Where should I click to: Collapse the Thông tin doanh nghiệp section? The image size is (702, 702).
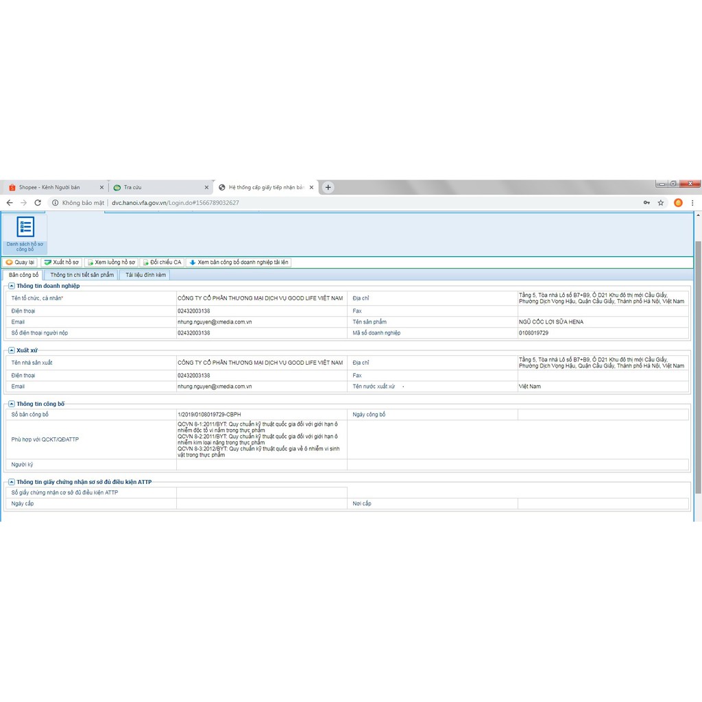12,286
